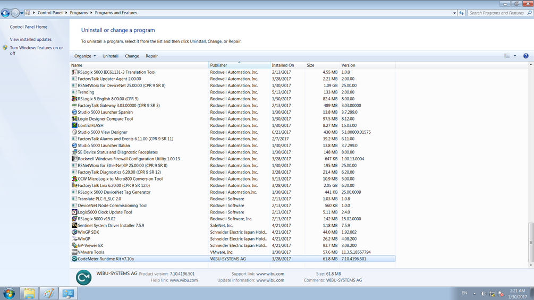The height and width of the screenshot is (300, 534).
Task: Click the RSLogix 5 English program icon
Action: (74, 99)
